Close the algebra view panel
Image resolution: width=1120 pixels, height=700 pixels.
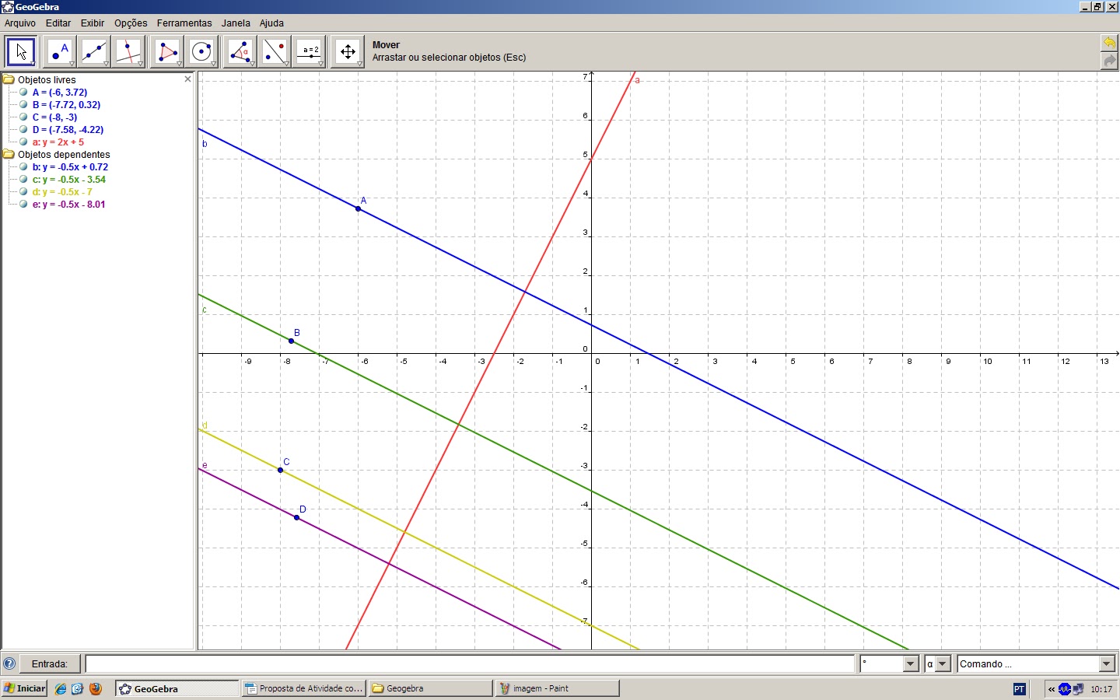(187, 79)
